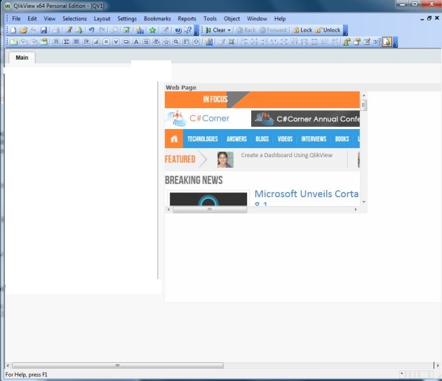The height and width of the screenshot is (381, 442).
Task: Switch to the Main sheet tab
Action: click(22, 58)
